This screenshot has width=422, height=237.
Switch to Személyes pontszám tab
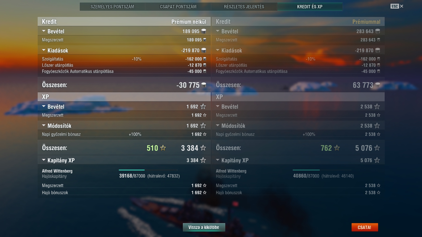(x=112, y=6)
